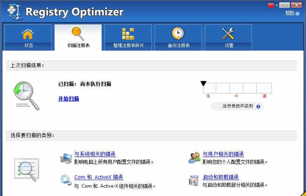Click the house icon for status
This screenshot has width=306, height=196.
pyautogui.click(x=28, y=34)
